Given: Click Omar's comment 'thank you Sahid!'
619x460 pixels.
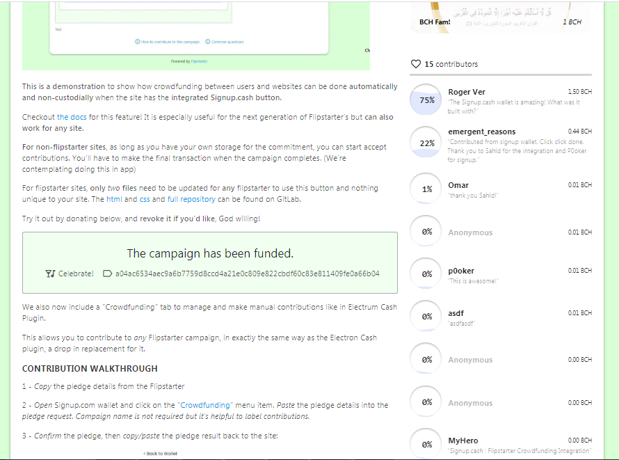Looking at the screenshot, I should pyautogui.click(x=473, y=196).
